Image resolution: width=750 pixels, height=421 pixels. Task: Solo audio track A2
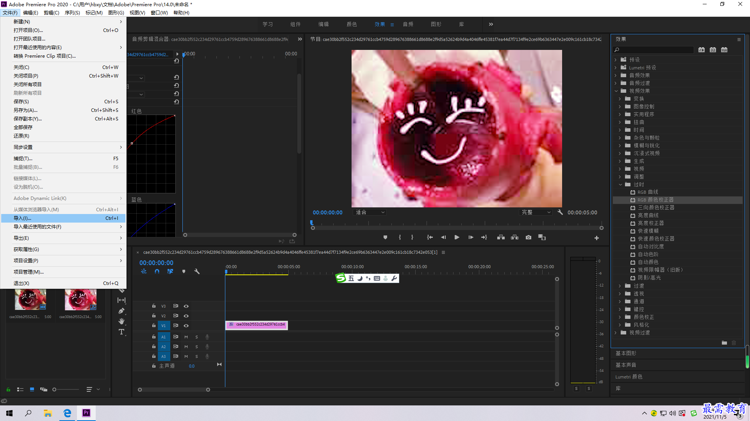(196, 347)
